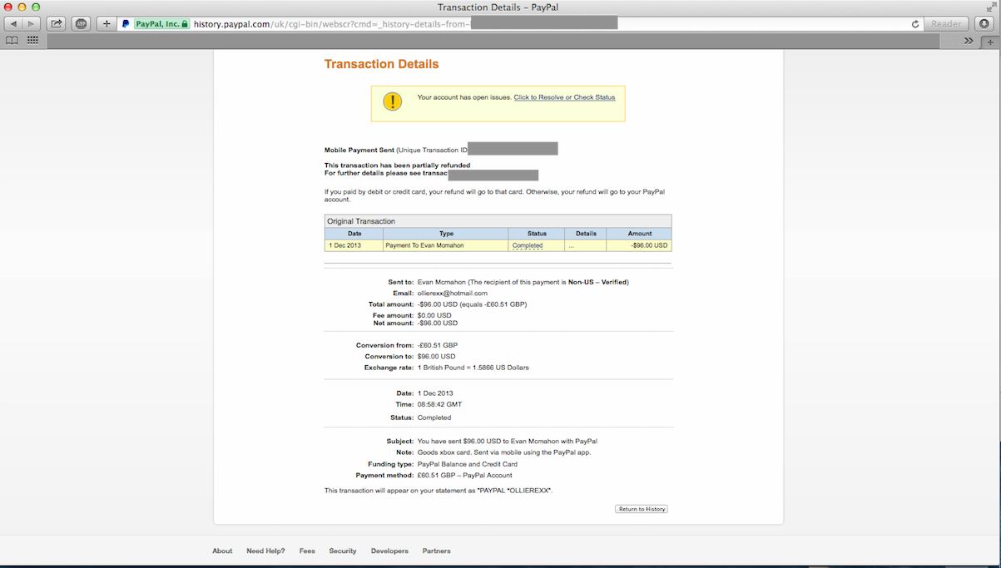Click the yellow warning exclamation icon
The image size is (1001, 568).
point(392,101)
